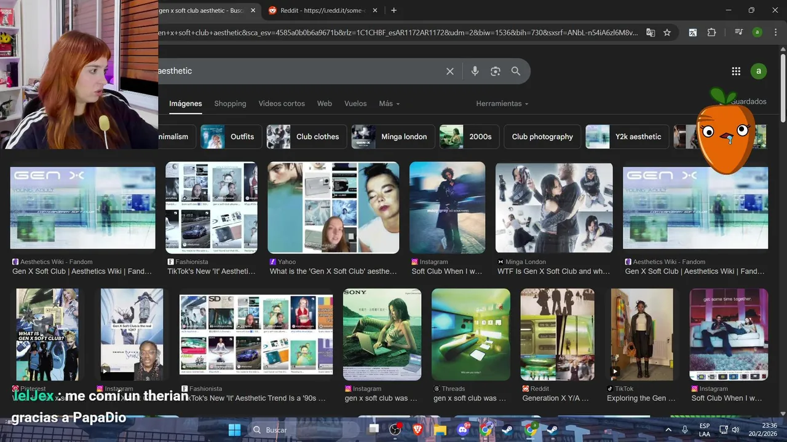Open the translate extension icon in toolbar

pyautogui.click(x=692, y=33)
